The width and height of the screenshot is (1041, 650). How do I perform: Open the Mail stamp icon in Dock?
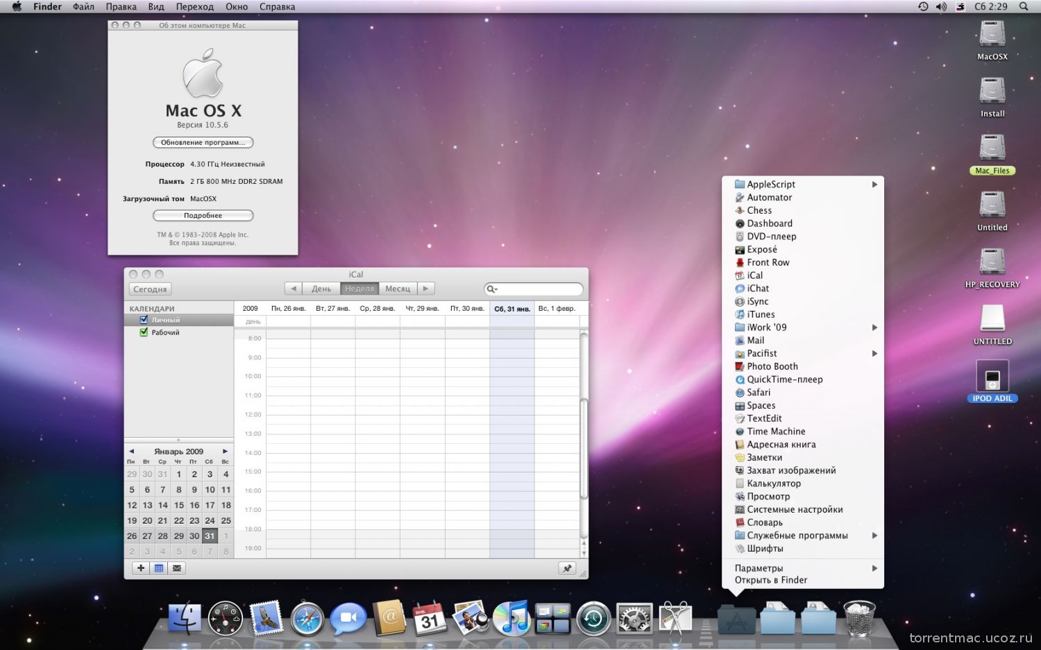pyautogui.click(x=266, y=618)
